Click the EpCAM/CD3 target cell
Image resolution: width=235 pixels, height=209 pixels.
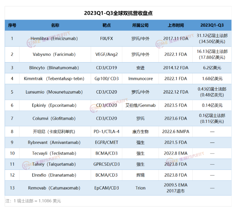(107, 188)
